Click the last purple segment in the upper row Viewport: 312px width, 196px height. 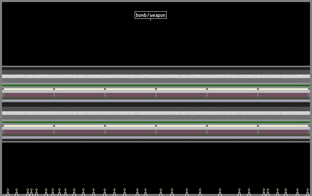pyautogui.click(x=283, y=95)
